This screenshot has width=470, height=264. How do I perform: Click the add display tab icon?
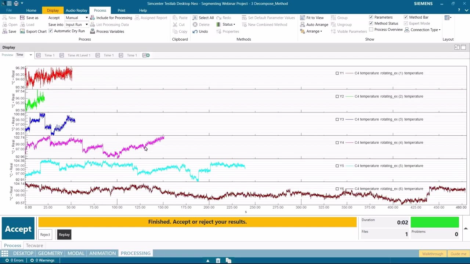(x=146, y=55)
